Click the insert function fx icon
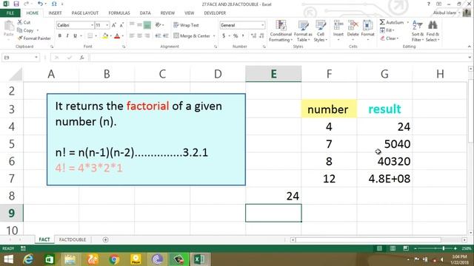This screenshot has width=474, height=266. [x=81, y=58]
